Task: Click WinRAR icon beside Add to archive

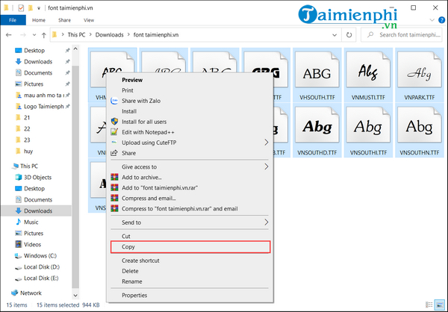Action: pyautogui.click(x=114, y=177)
